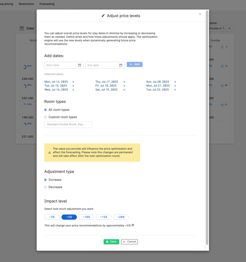Open the Forecasting tab
This screenshot has height=262, width=246.
click(x=47, y=4)
